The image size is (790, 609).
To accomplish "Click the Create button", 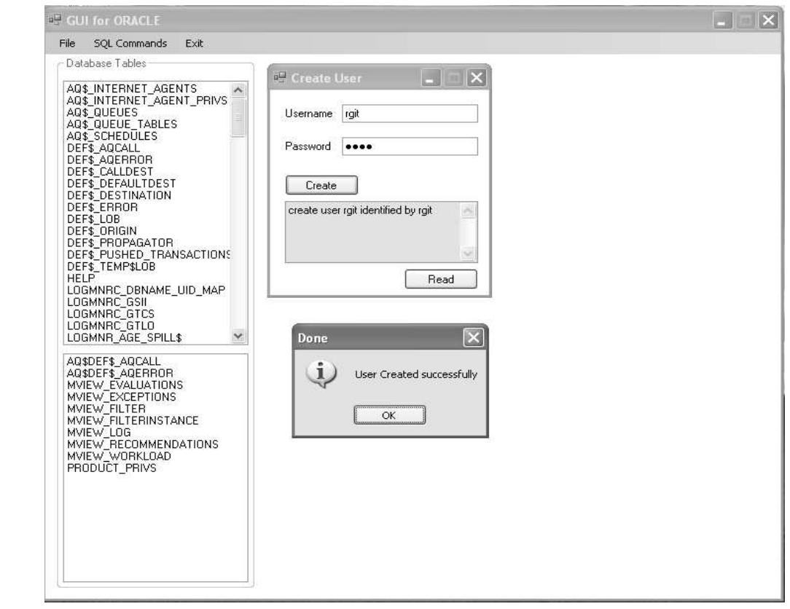I will coord(321,185).
